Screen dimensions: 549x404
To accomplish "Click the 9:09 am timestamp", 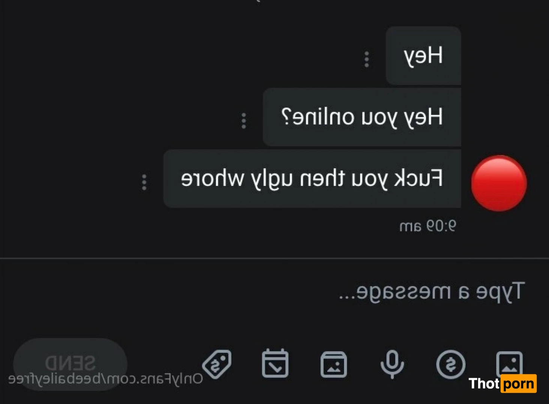I will 428,226.
